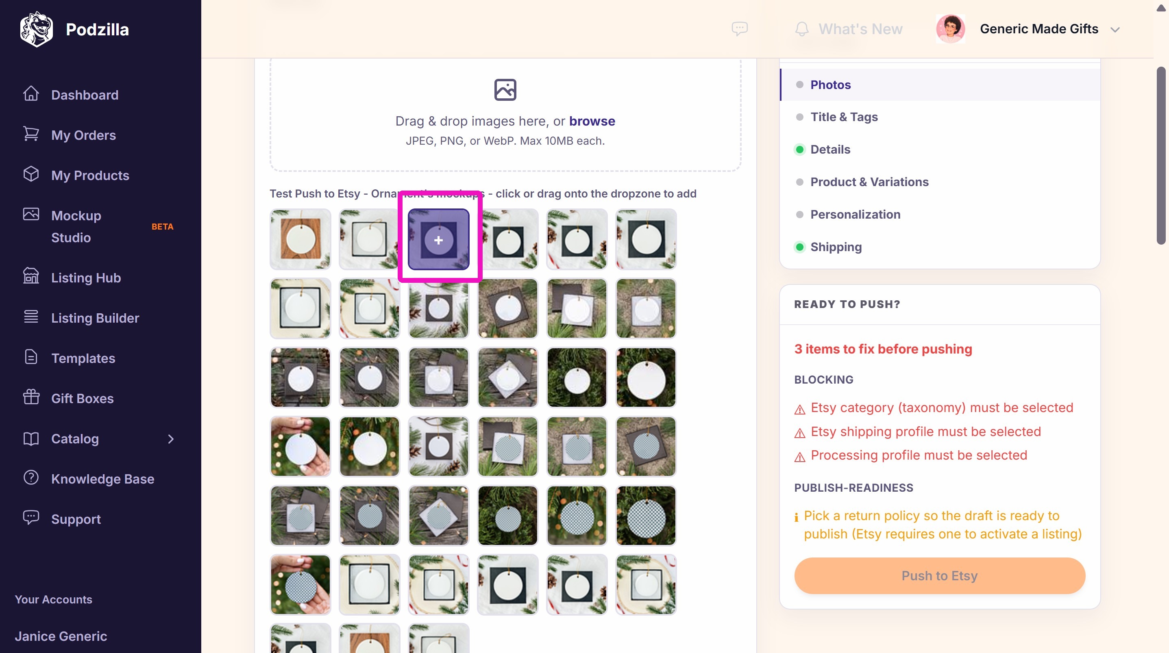Click the Listing Builder lines icon
Image resolution: width=1169 pixels, height=653 pixels.
[31, 317]
